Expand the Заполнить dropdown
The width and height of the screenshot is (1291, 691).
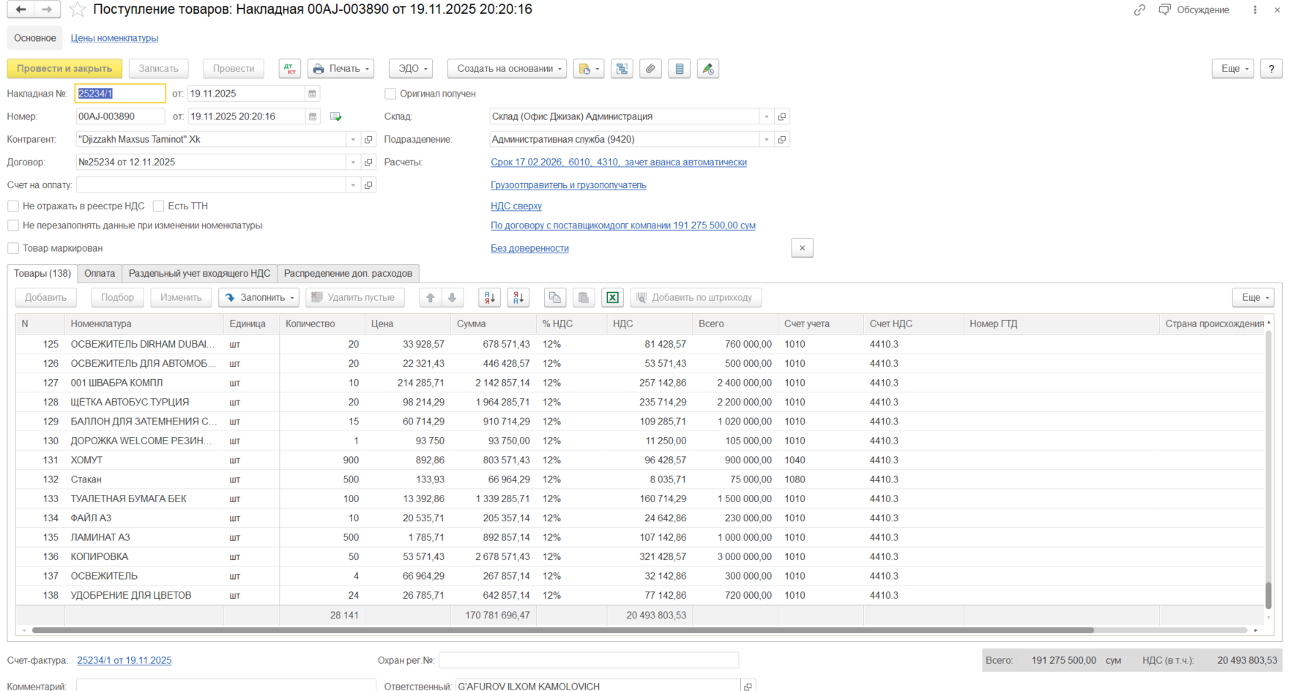[258, 297]
